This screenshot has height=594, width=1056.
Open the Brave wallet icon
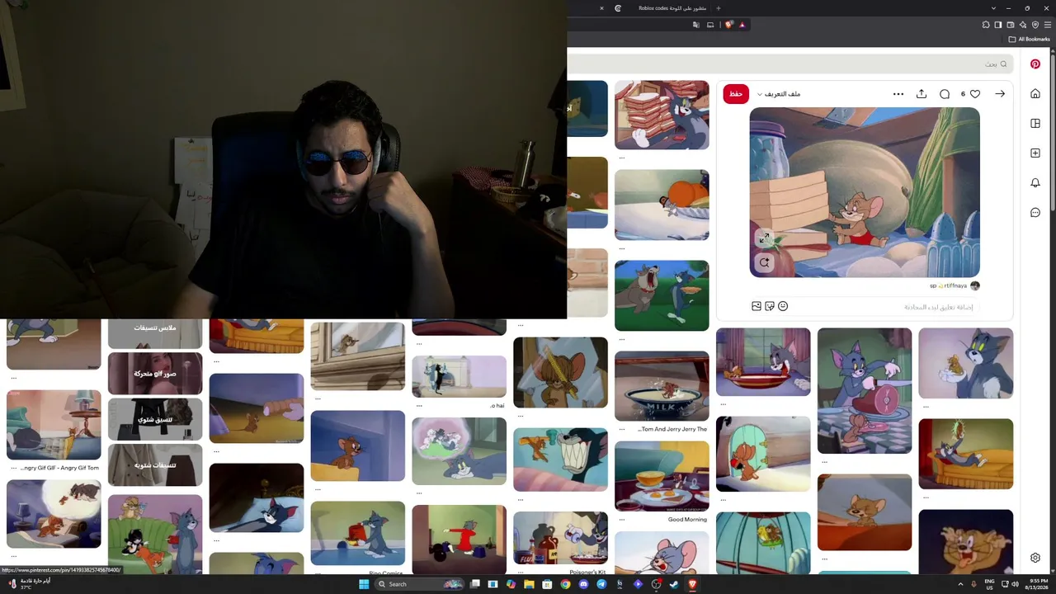pos(1011,25)
